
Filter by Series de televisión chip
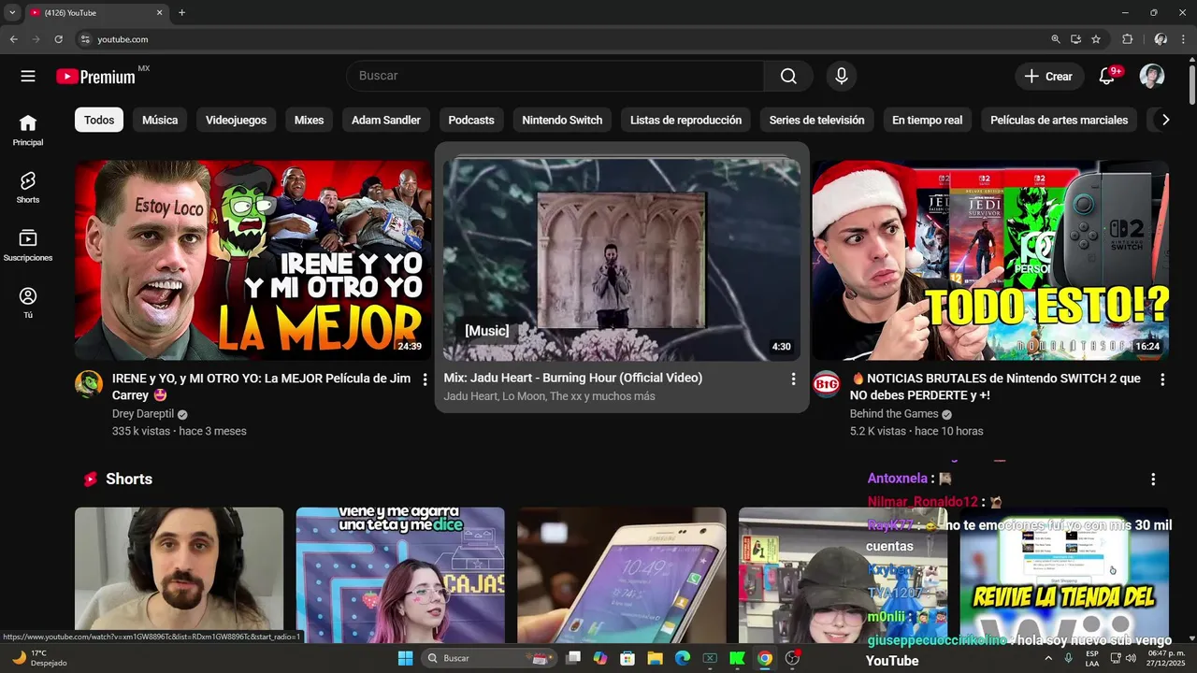click(817, 120)
